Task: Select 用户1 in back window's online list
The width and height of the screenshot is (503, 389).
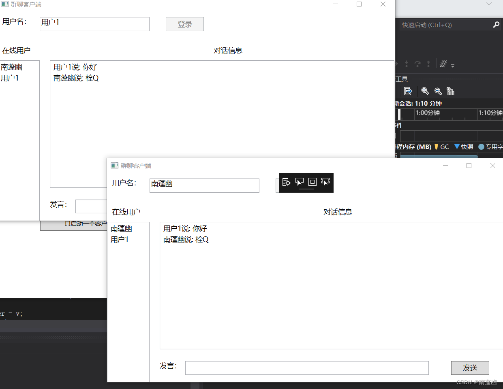Action: click(x=10, y=78)
